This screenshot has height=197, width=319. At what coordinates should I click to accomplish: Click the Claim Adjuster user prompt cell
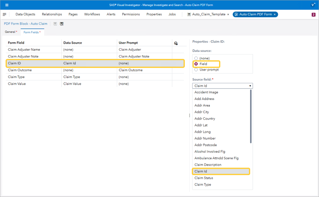click(144, 50)
